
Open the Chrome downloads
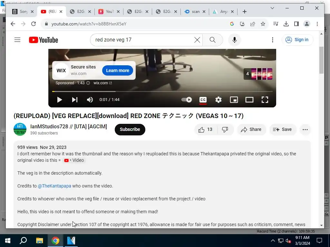(286, 24)
